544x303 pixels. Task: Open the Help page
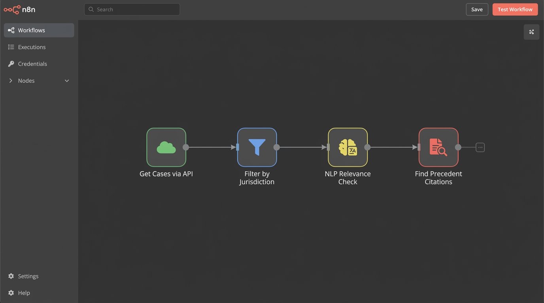tap(24, 293)
